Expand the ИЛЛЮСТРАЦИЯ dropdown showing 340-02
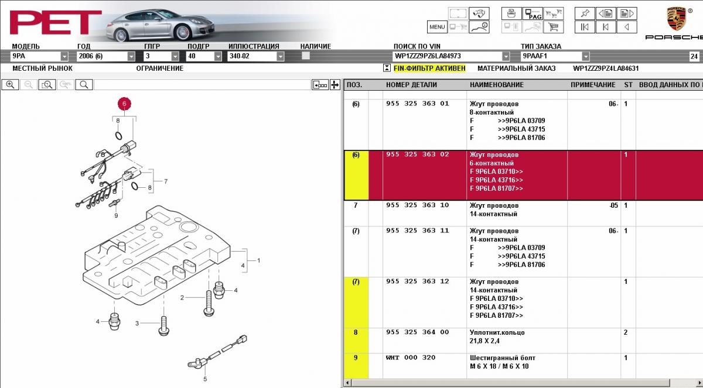Screen dimensions: 703x388 pos(280,57)
